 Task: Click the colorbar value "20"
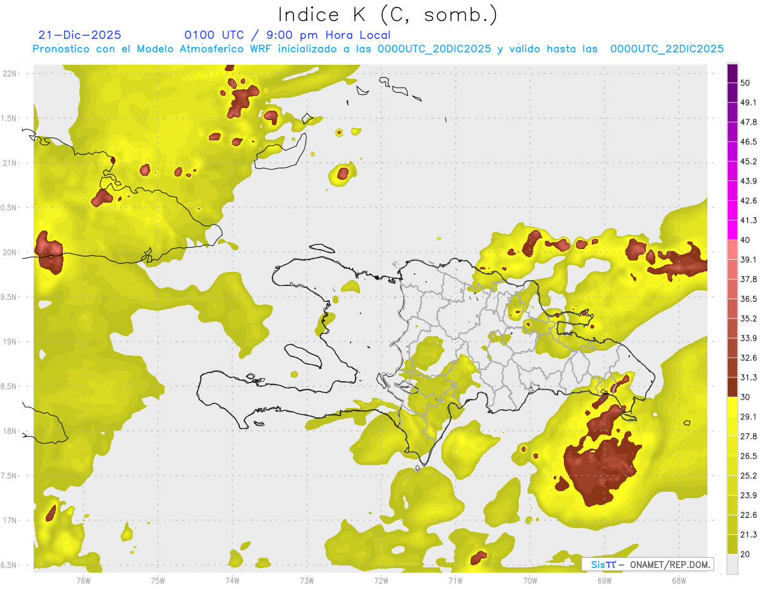coord(745,555)
